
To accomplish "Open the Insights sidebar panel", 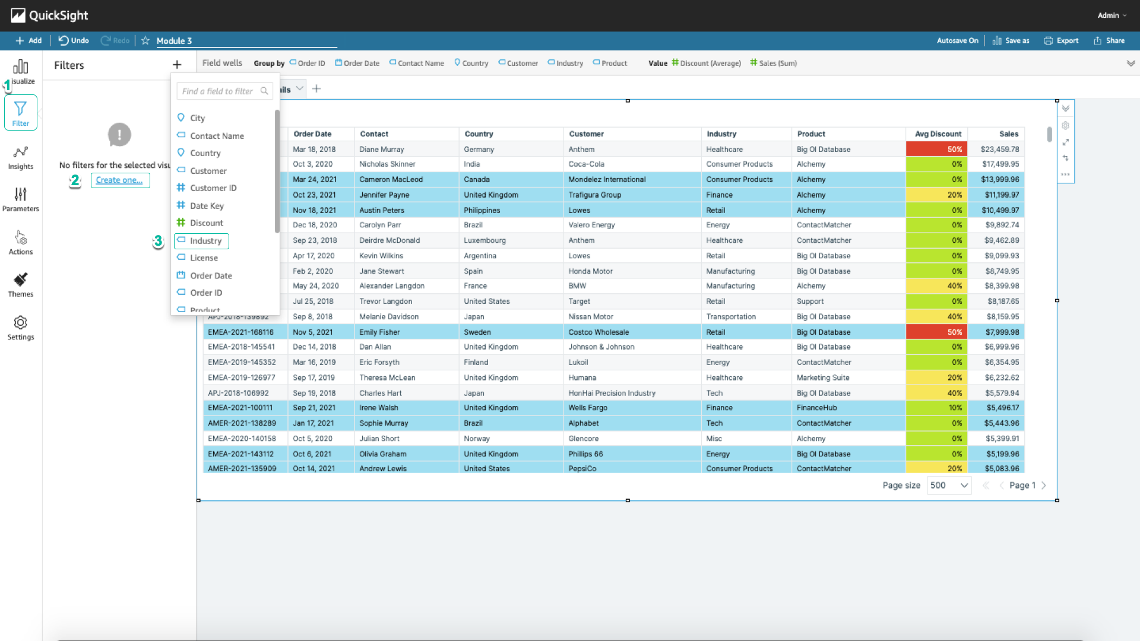I will coord(21,158).
